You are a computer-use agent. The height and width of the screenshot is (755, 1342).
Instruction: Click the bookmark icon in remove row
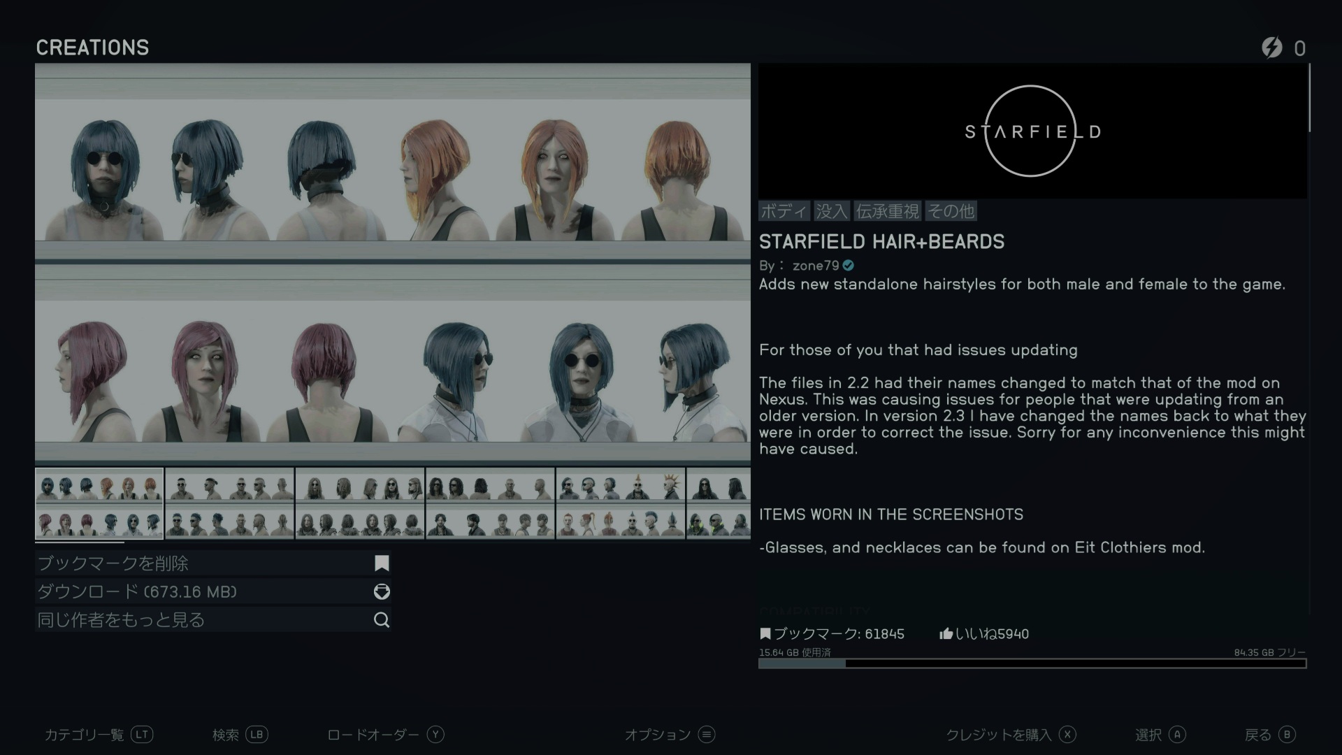tap(382, 563)
